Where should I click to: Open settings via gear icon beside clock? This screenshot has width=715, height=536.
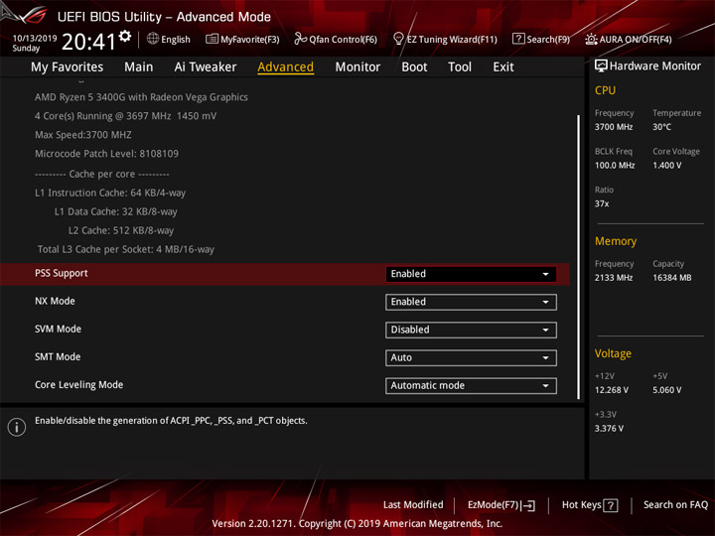pos(125,37)
